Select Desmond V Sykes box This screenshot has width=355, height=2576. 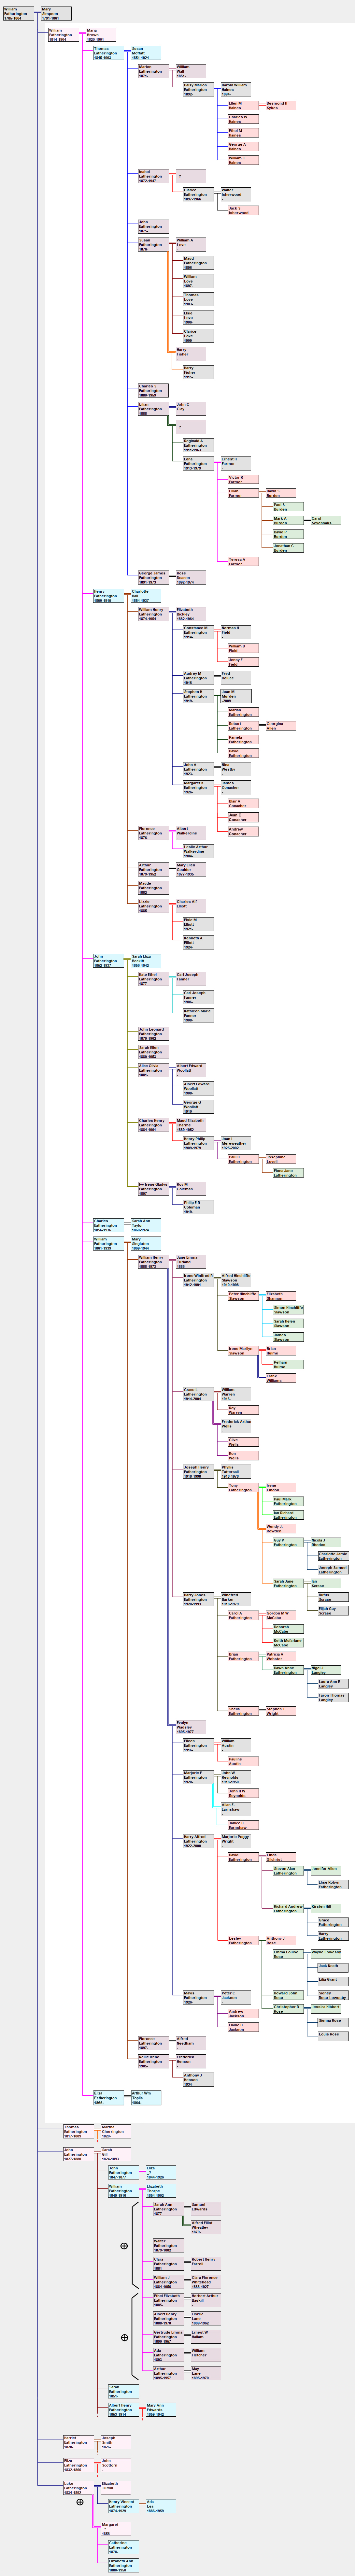tap(280, 105)
